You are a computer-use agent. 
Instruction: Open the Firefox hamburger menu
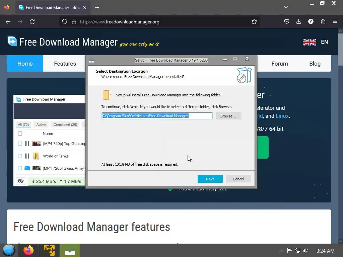pyautogui.click(x=335, y=21)
